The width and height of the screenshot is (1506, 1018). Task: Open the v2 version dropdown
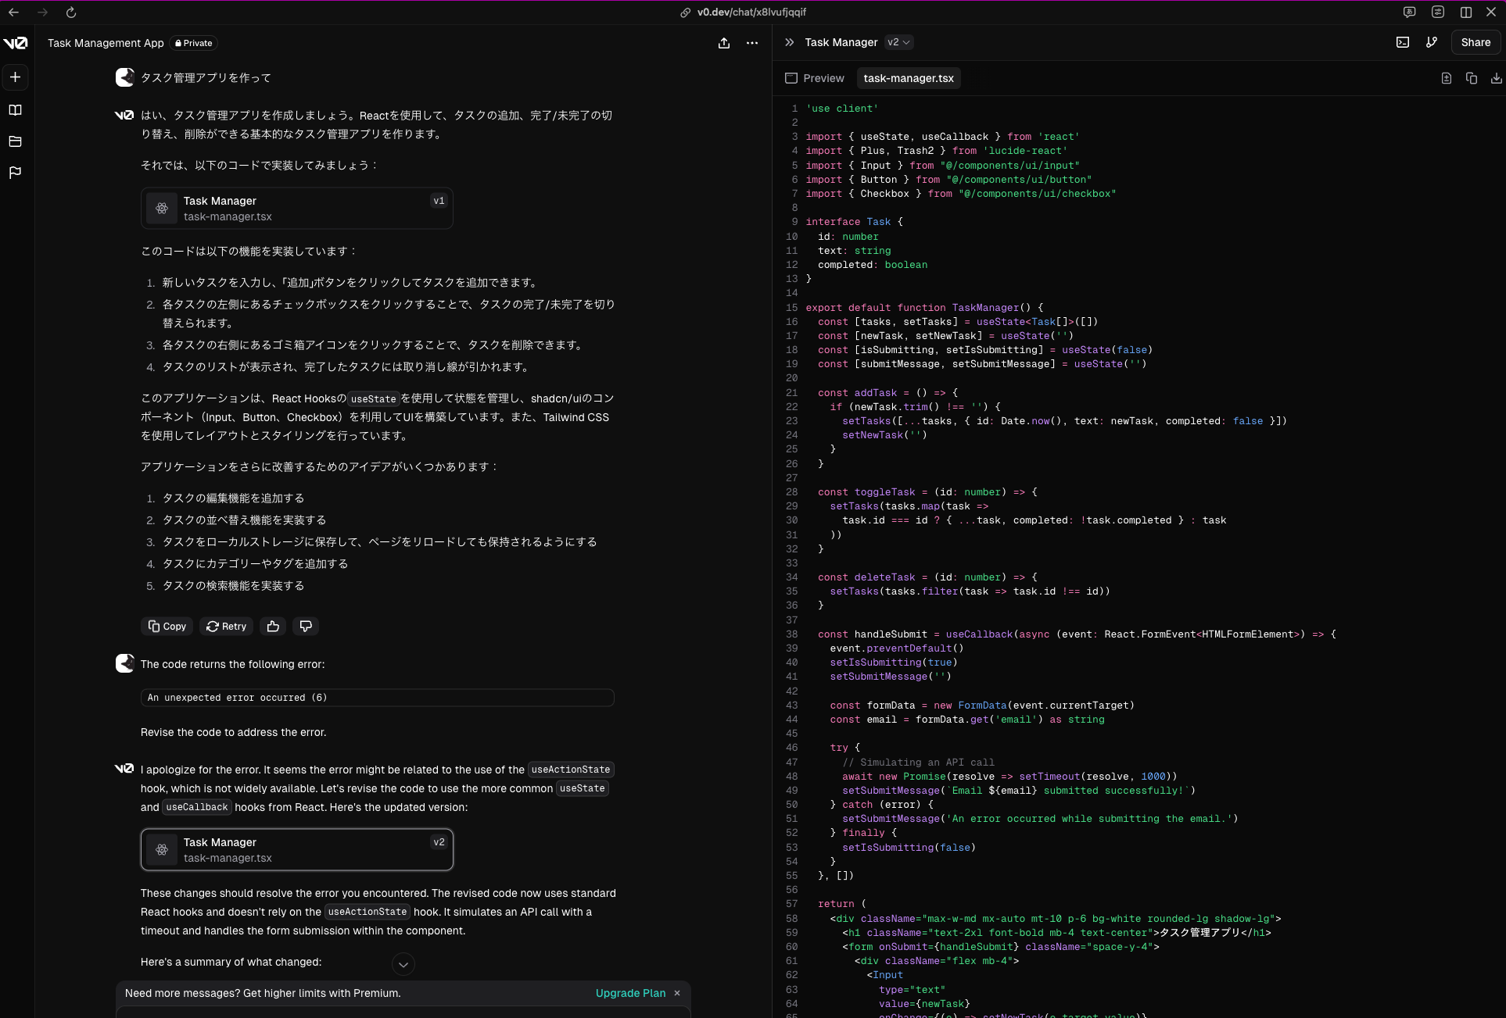click(x=899, y=42)
